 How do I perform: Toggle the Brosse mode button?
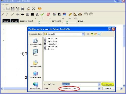(x=15, y=21)
